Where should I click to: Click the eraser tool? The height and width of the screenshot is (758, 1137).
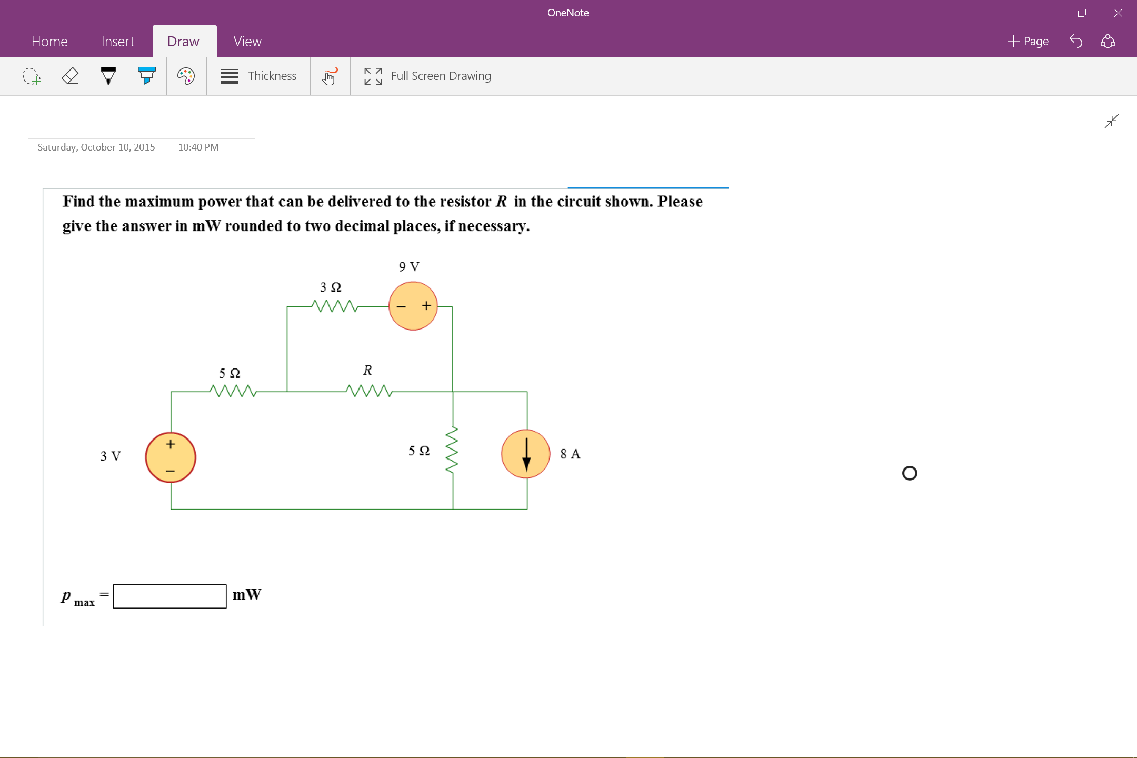click(69, 77)
